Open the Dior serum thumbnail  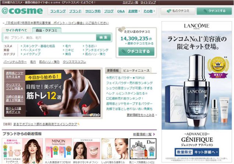[x=143, y=149]
